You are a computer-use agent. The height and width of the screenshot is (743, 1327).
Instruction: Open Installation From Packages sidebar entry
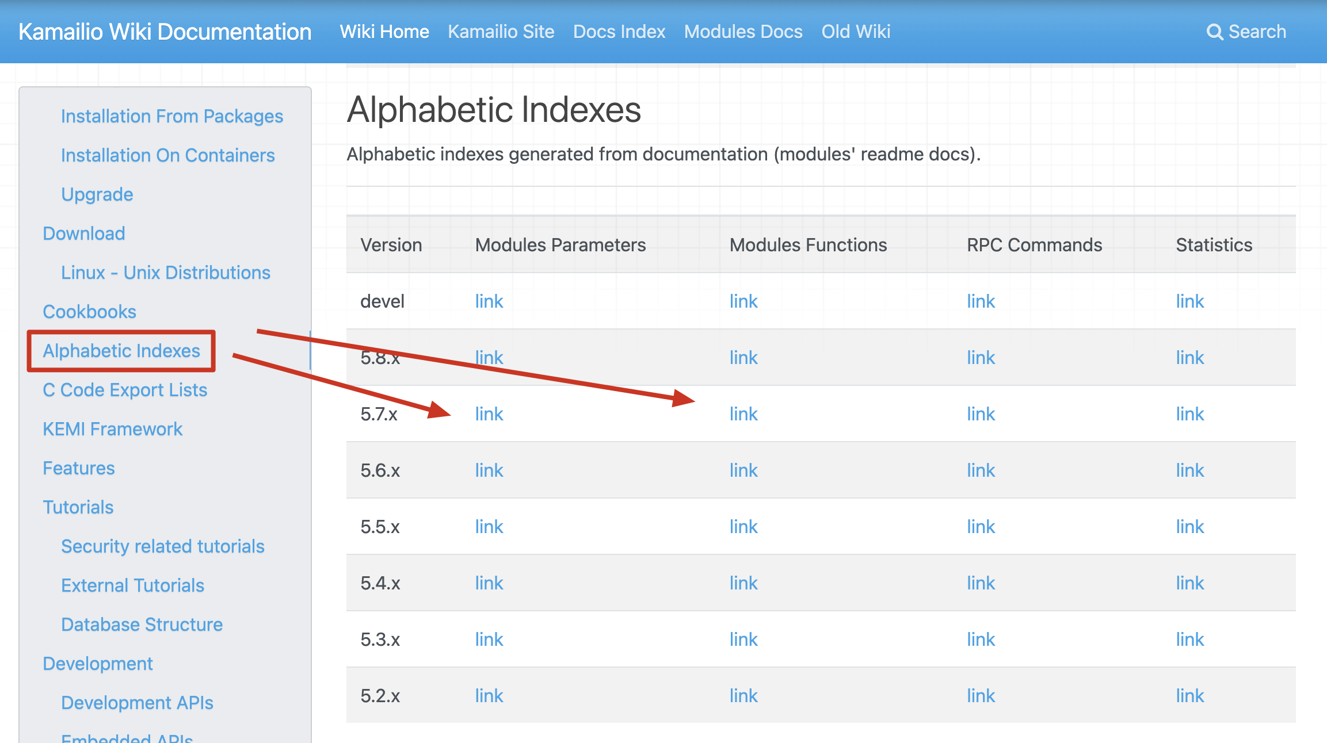[172, 116]
